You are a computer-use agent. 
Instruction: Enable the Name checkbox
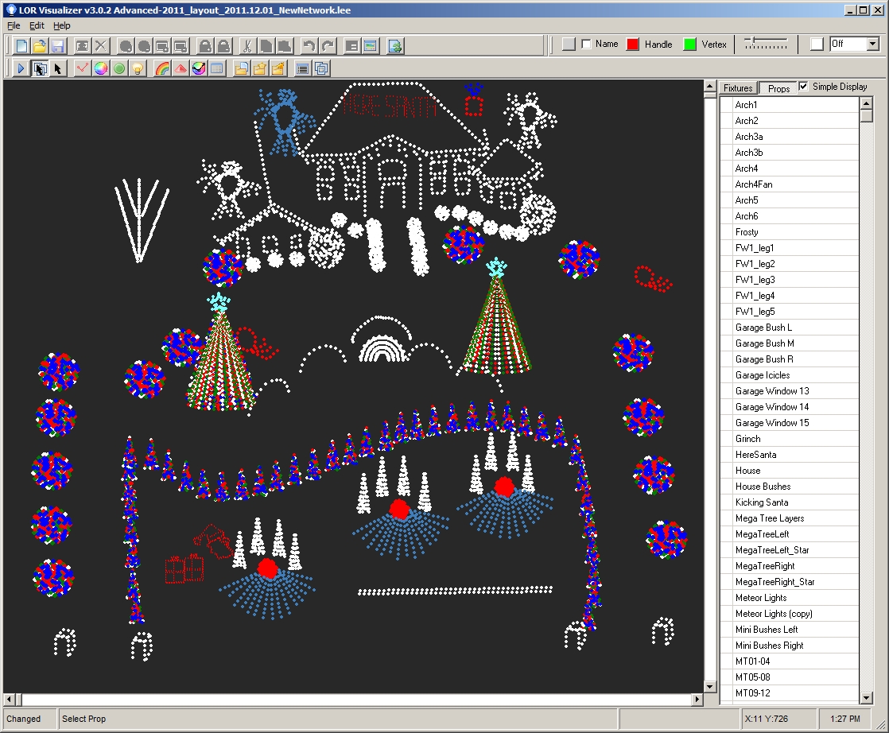click(x=587, y=45)
